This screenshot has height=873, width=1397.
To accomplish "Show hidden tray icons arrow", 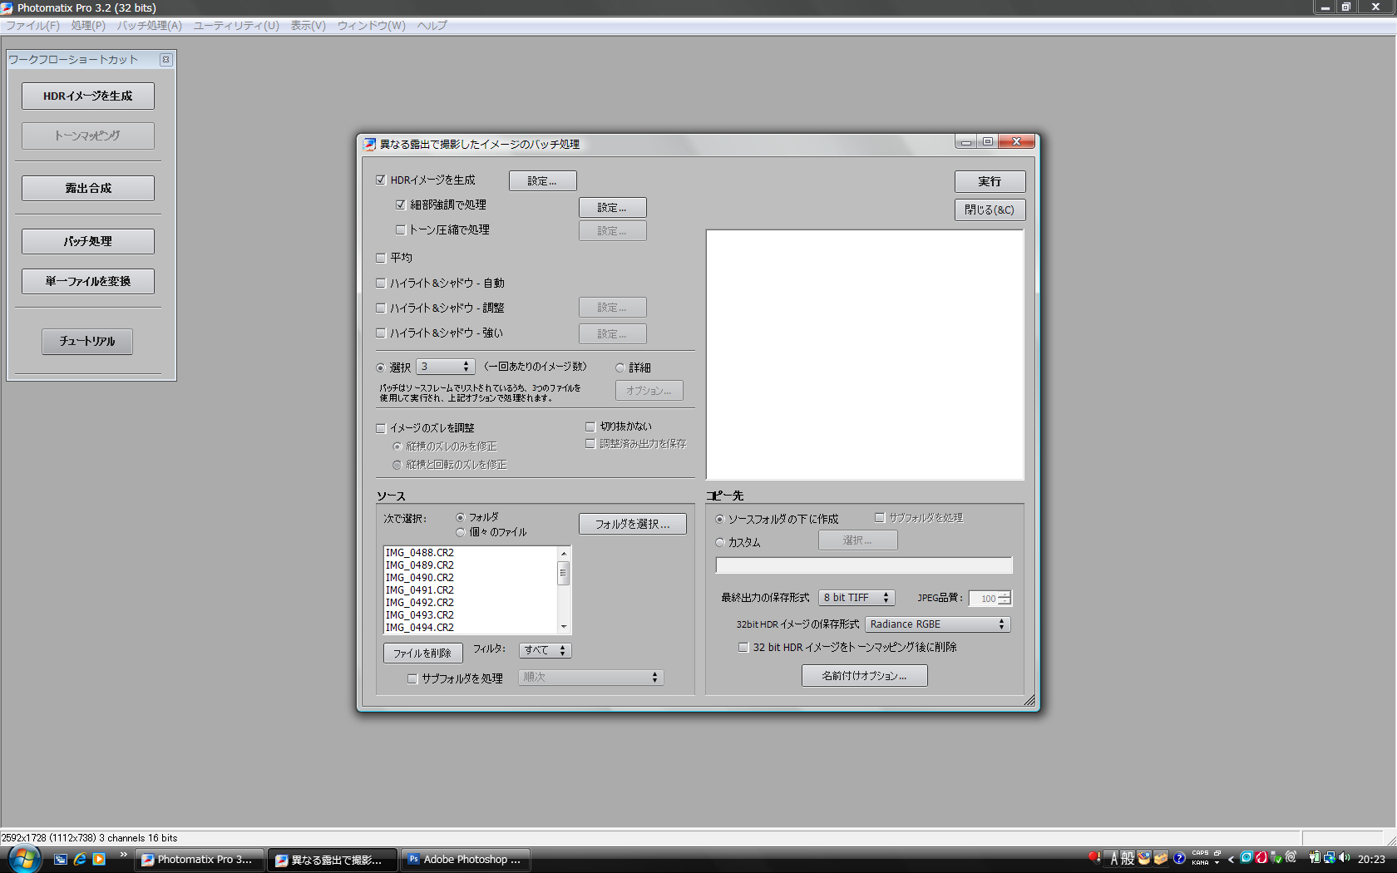I will [1231, 860].
